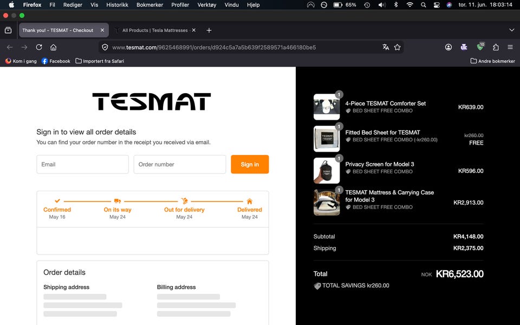Open the Firefox hamburger application menu
This screenshot has width=520, height=325.
coord(510,47)
